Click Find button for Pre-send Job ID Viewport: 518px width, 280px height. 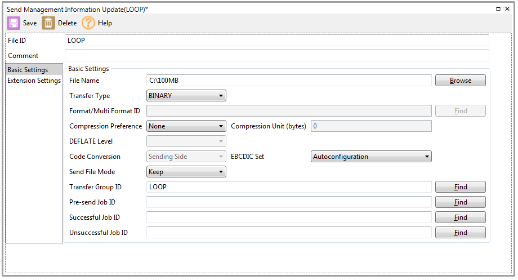[x=460, y=202]
